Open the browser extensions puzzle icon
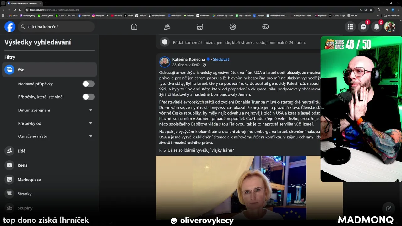This screenshot has height=226, width=402. coord(379,10)
